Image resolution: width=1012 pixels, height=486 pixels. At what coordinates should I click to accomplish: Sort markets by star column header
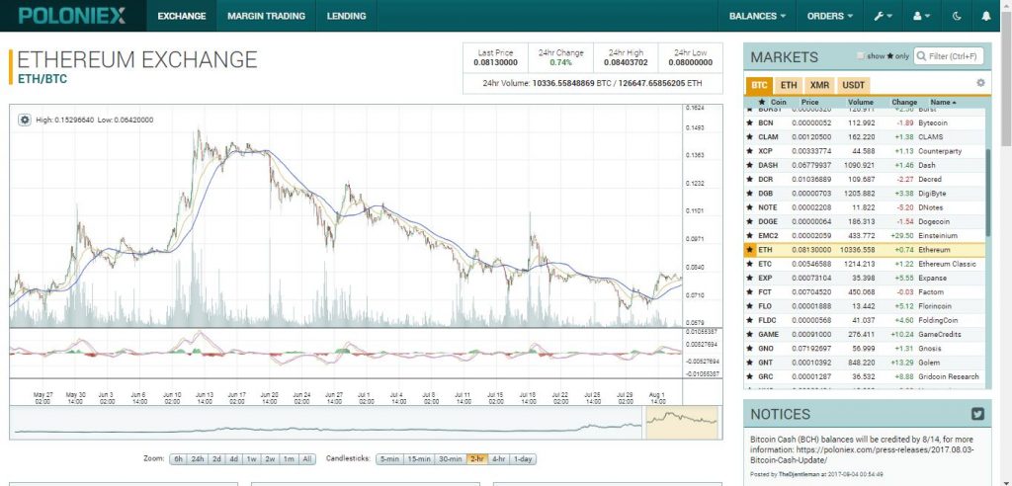pos(762,102)
